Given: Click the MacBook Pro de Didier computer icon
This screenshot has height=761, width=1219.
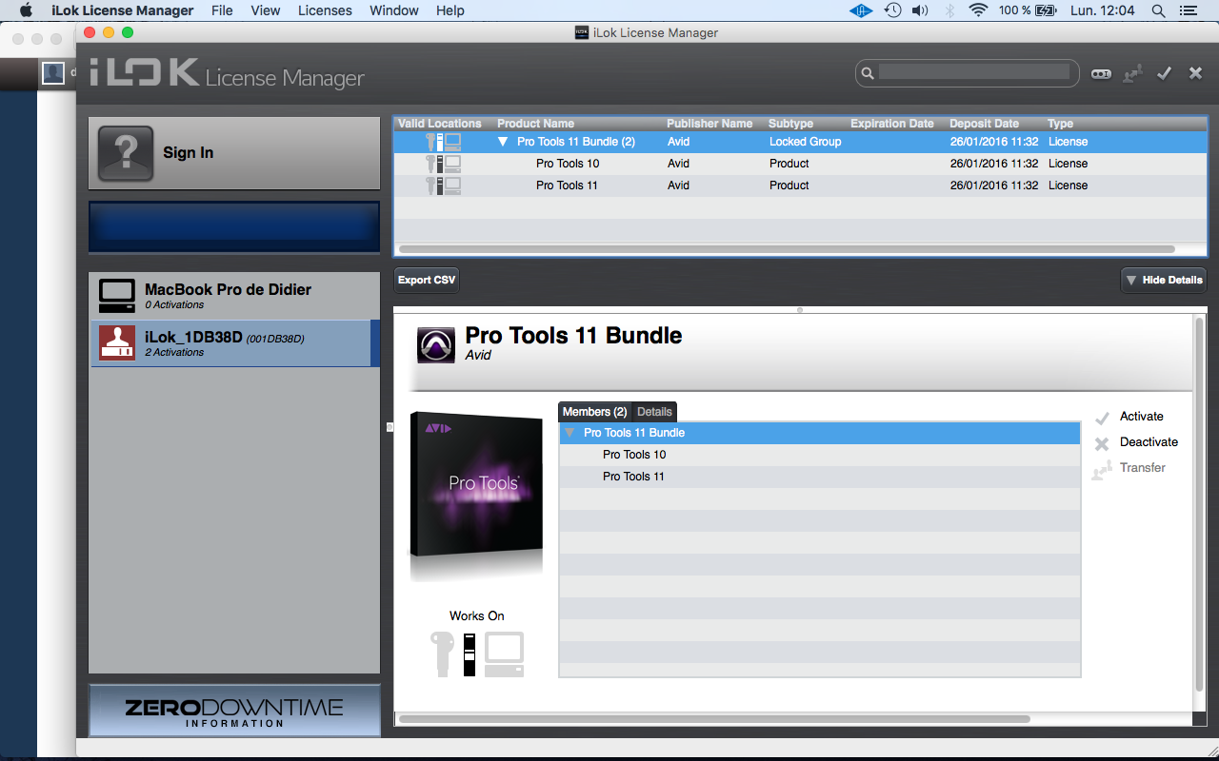Looking at the screenshot, I should pos(117,297).
